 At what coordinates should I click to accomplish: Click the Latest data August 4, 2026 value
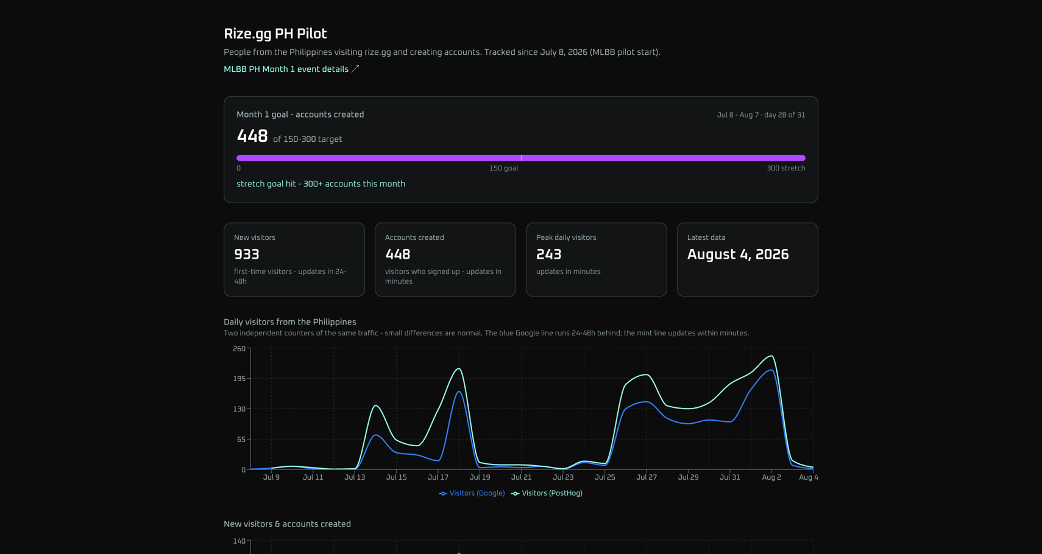point(738,254)
